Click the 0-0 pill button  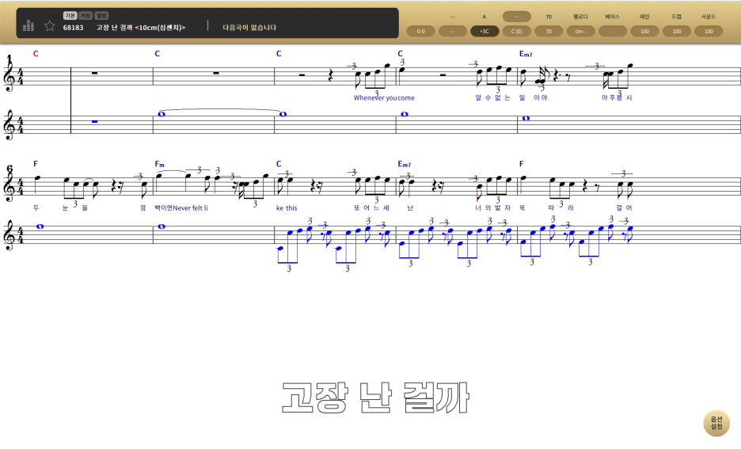420,31
